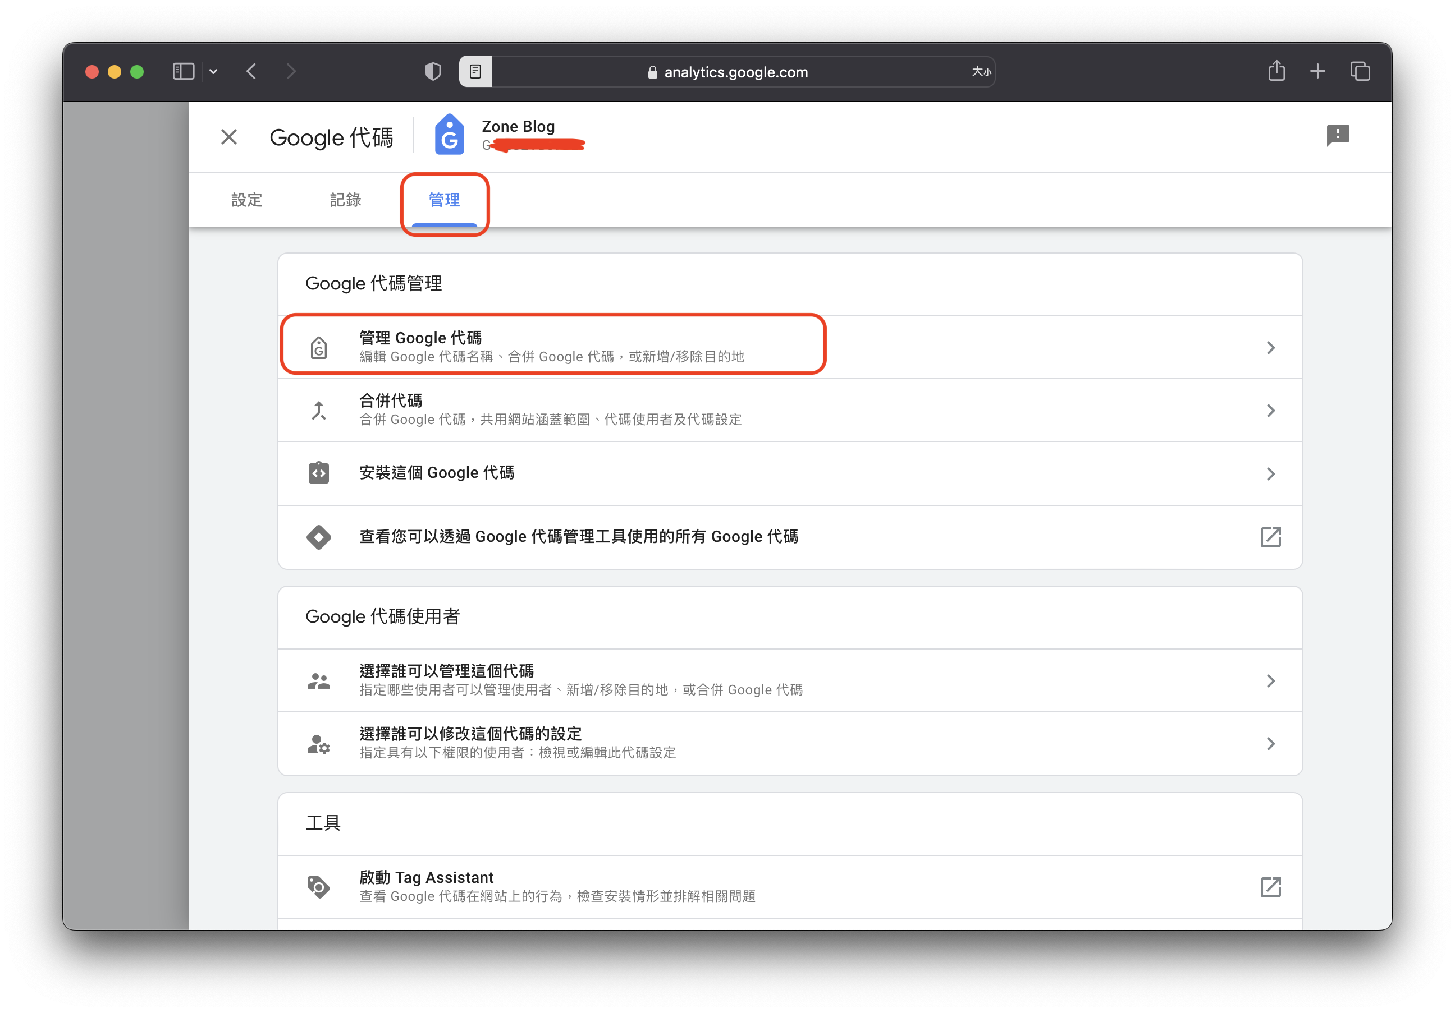Click the merge icon beside 合併代碼
Screen dimensions: 1455x1013
coord(319,410)
